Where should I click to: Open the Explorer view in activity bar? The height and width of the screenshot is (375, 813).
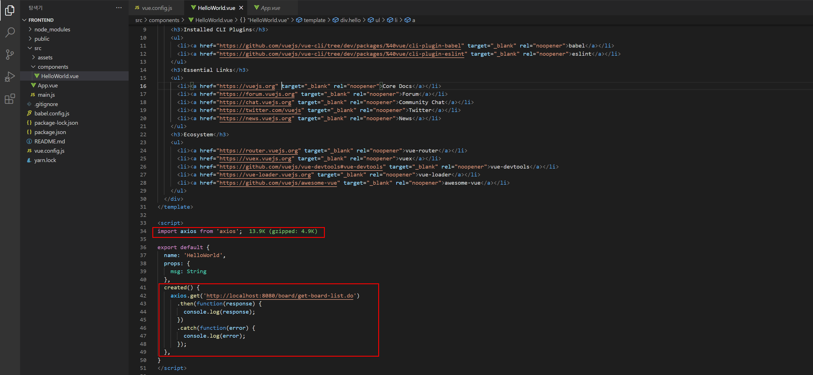tap(10, 10)
